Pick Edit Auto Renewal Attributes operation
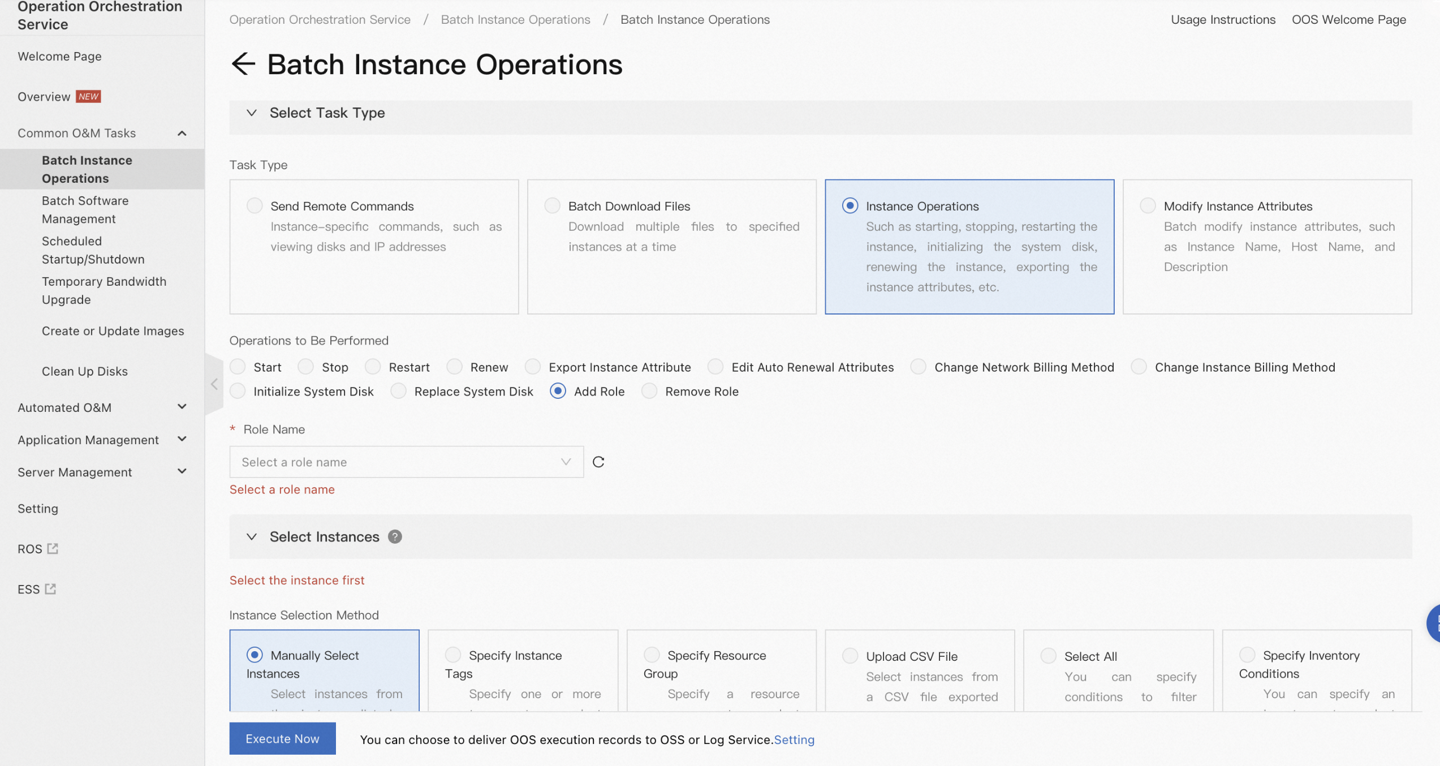The height and width of the screenshot is (766, 1440). [x=715, y=367]
